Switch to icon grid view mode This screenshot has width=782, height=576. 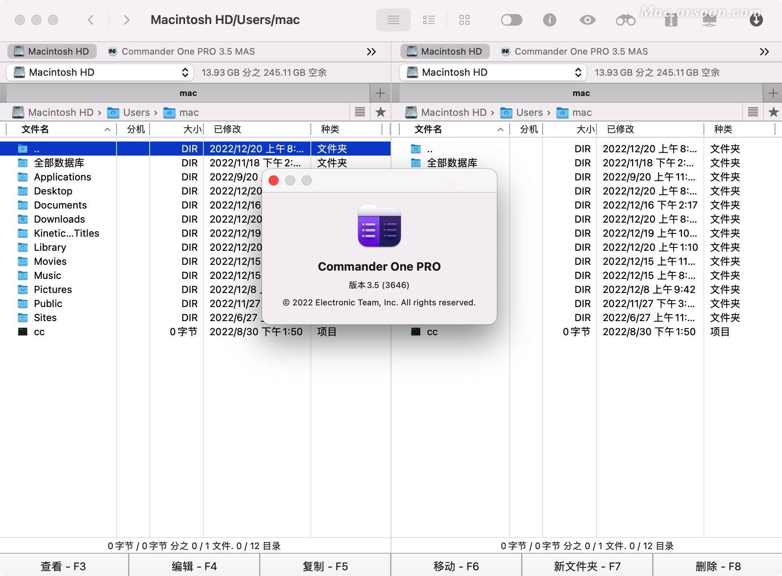[465, 20]
